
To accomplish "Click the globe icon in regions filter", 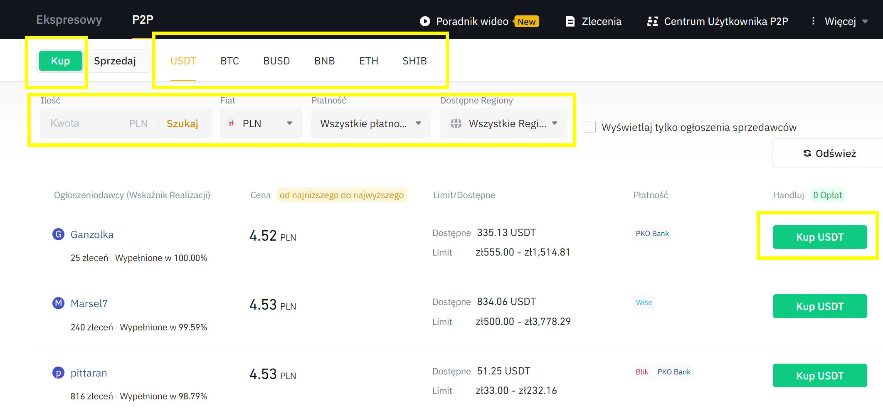I will click(x=456, y=123).
